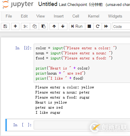130x136 pixels.
Task: Cut selected cells with scissors icon
Action: pyautogui.click(x=25, y=26)
